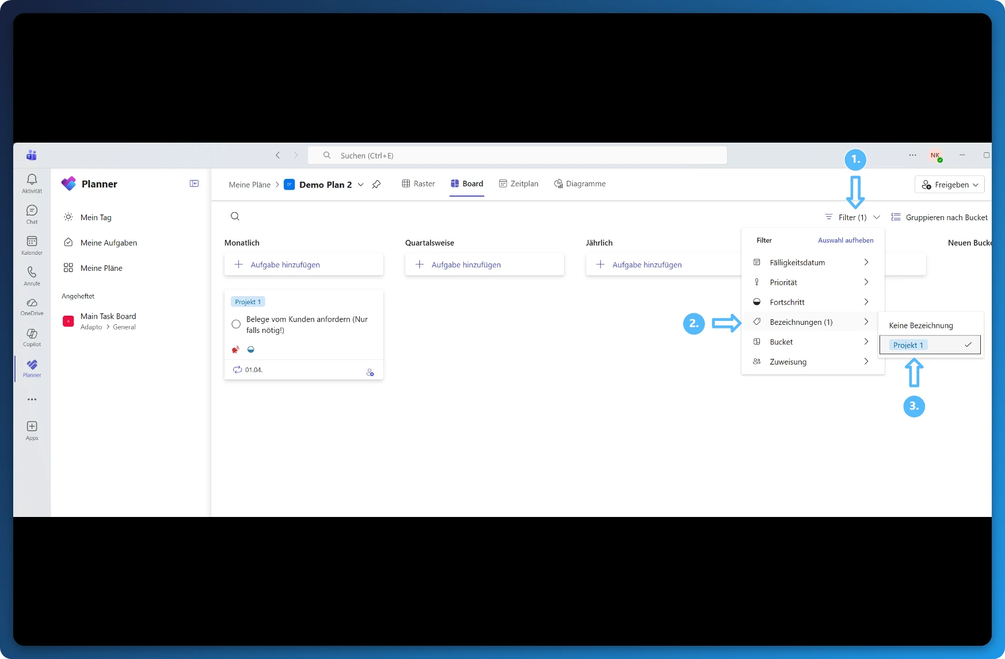Add a task in the Quartalsweise bucket
The image size is (1005, 659).
(484, 265)
